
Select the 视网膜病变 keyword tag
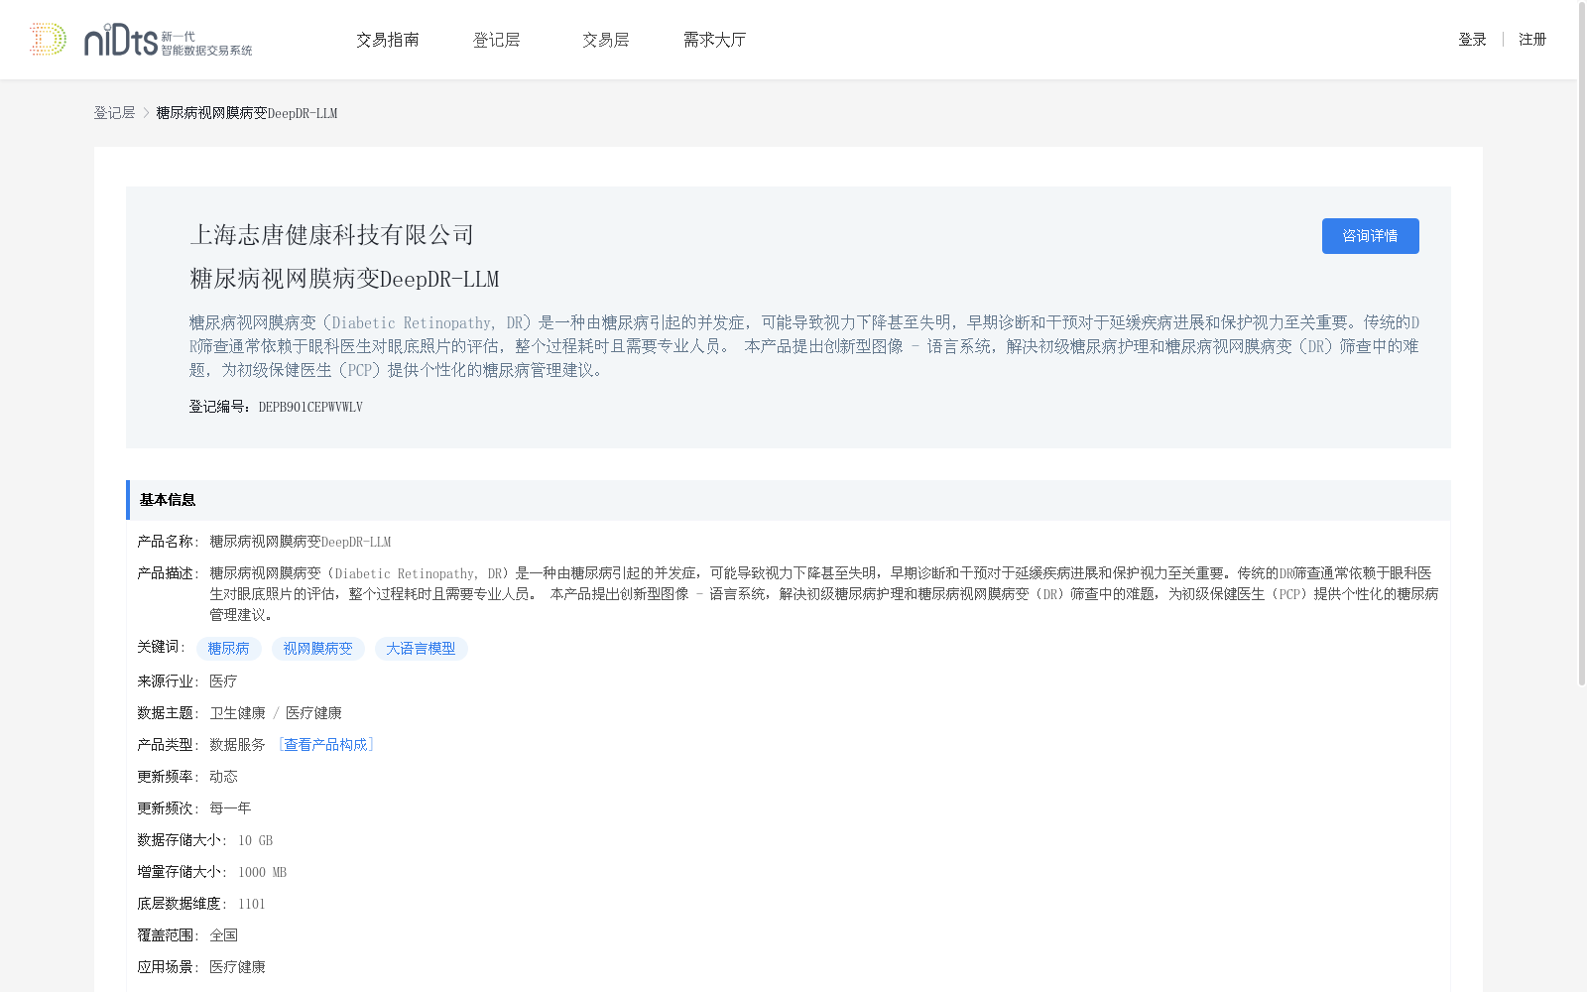click(317, 648)
